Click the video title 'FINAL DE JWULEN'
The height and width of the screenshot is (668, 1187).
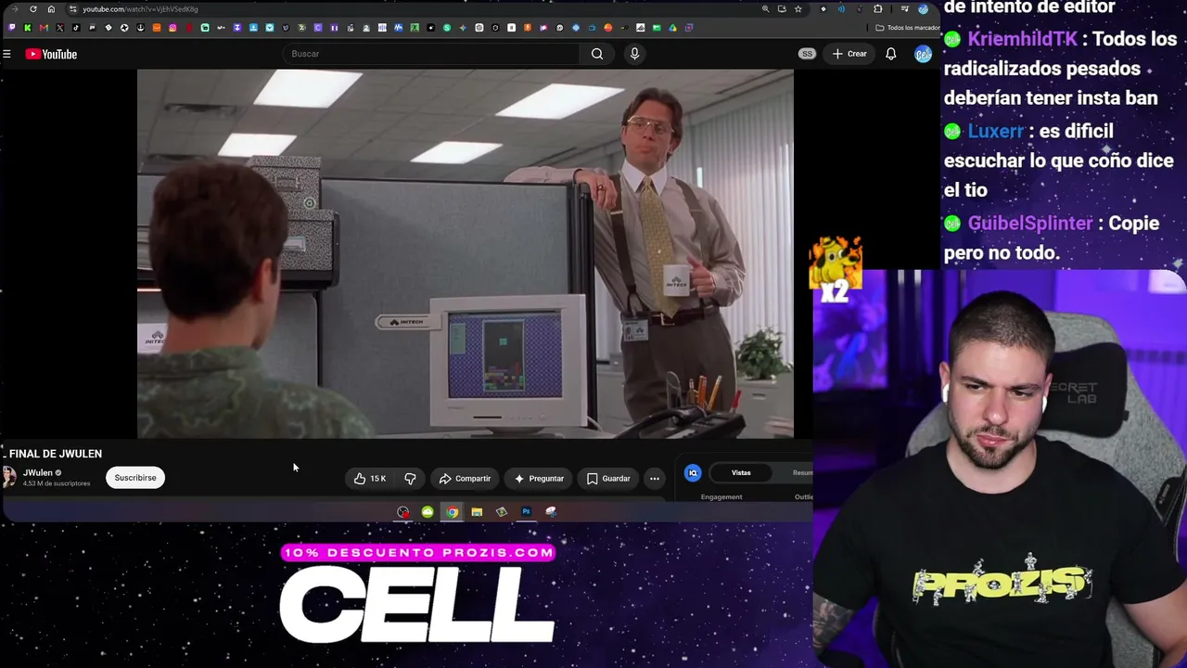pyautogui.click(x=56, y=454)
